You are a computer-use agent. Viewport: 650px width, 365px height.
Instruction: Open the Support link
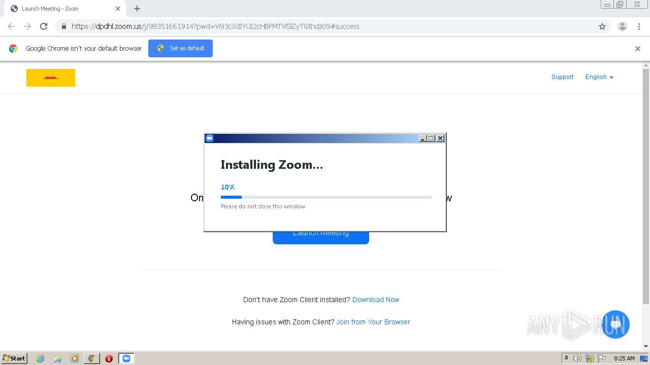point(562,77)
